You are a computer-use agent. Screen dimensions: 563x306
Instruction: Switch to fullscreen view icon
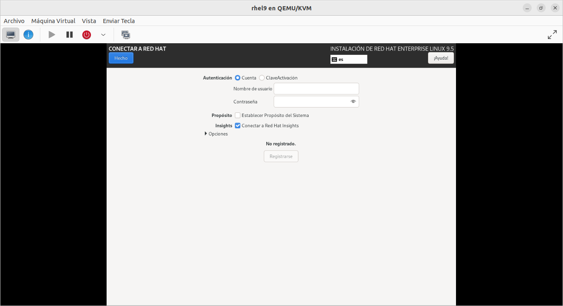pyautogui.click(x=552, y=35)
